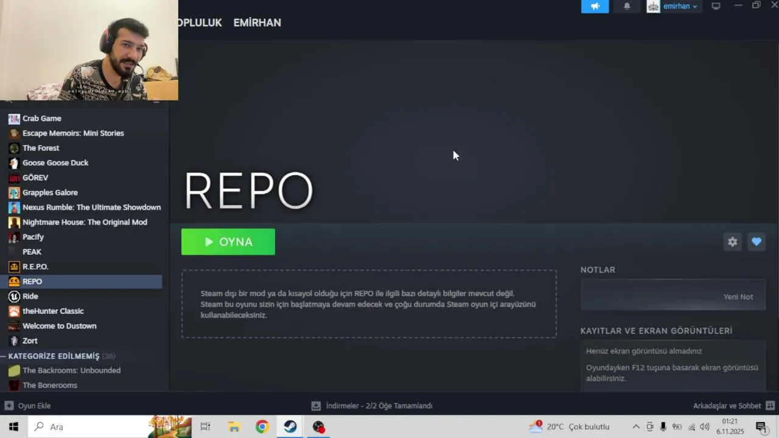Image resolution: width=779 pixels, height=438 pixels.
Task: Toggle REPO as favorite heart icon
Action: [756, 242]
